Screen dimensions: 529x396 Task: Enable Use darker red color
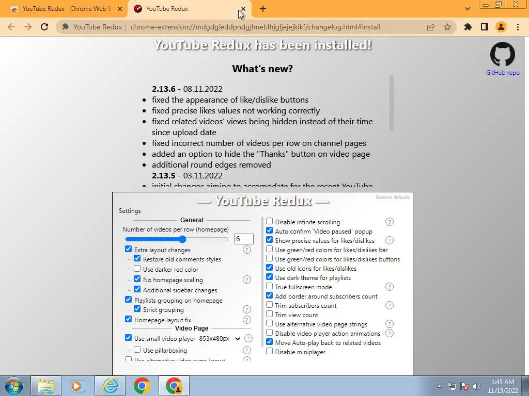coord(137,269)
